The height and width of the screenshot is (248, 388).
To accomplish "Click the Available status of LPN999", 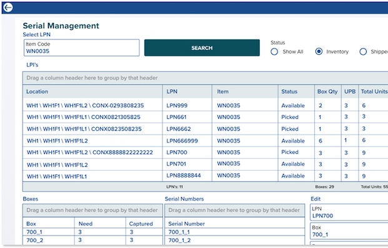I will coord(293,105).
